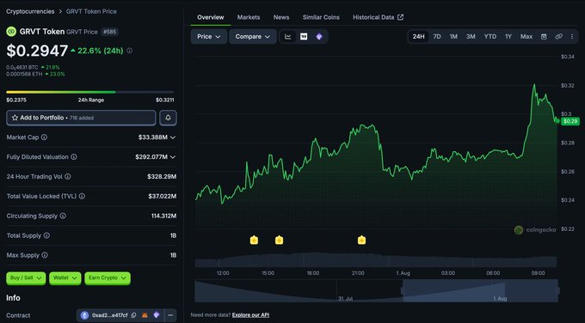Select the 7D time range

437,37
